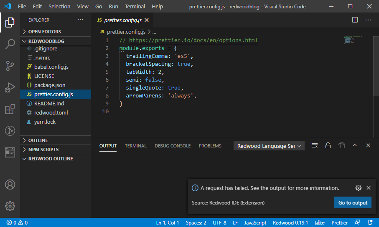Click the feedback icon in status bar
The image size is (379, 227).
point(357,222)
